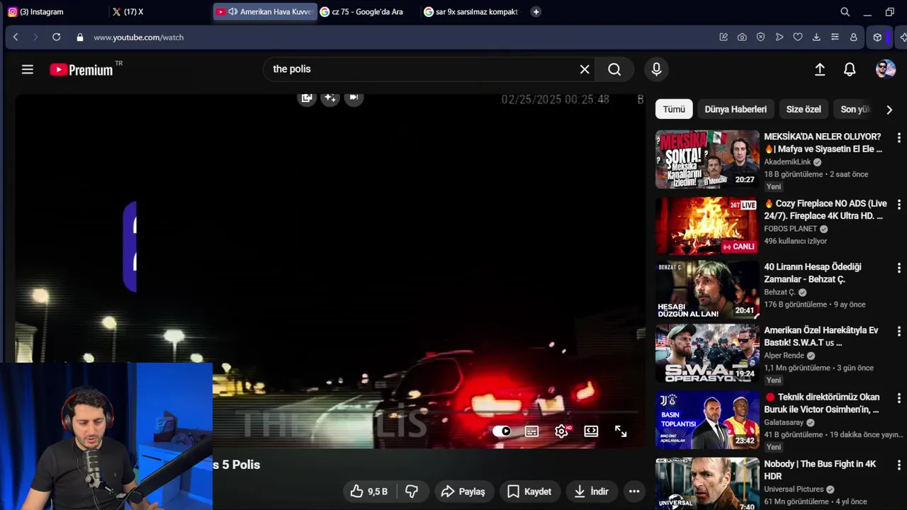Viewport: 907px width, 510px height.
Task: Enter fullscreen mode in player
Action: click(621, 431)
